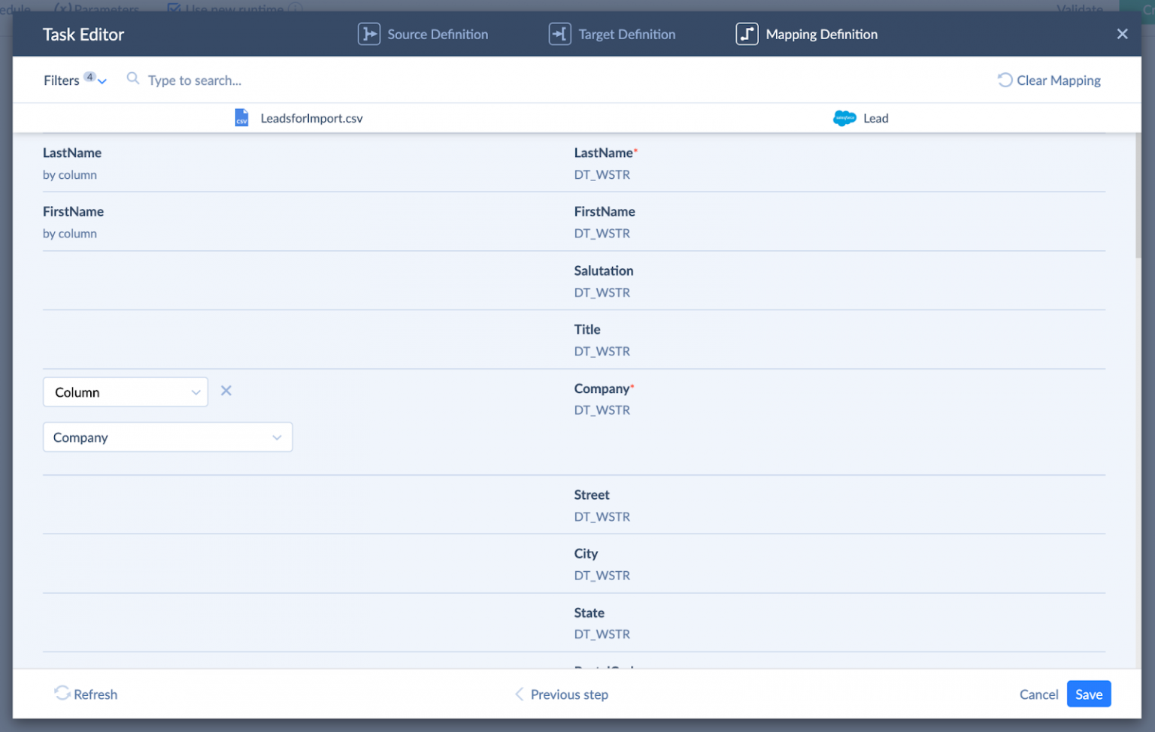Image resolution: width=1155 pixels, height=732 pixels.
Task: Open the Company source column dropdown
Action: (168, 437)
